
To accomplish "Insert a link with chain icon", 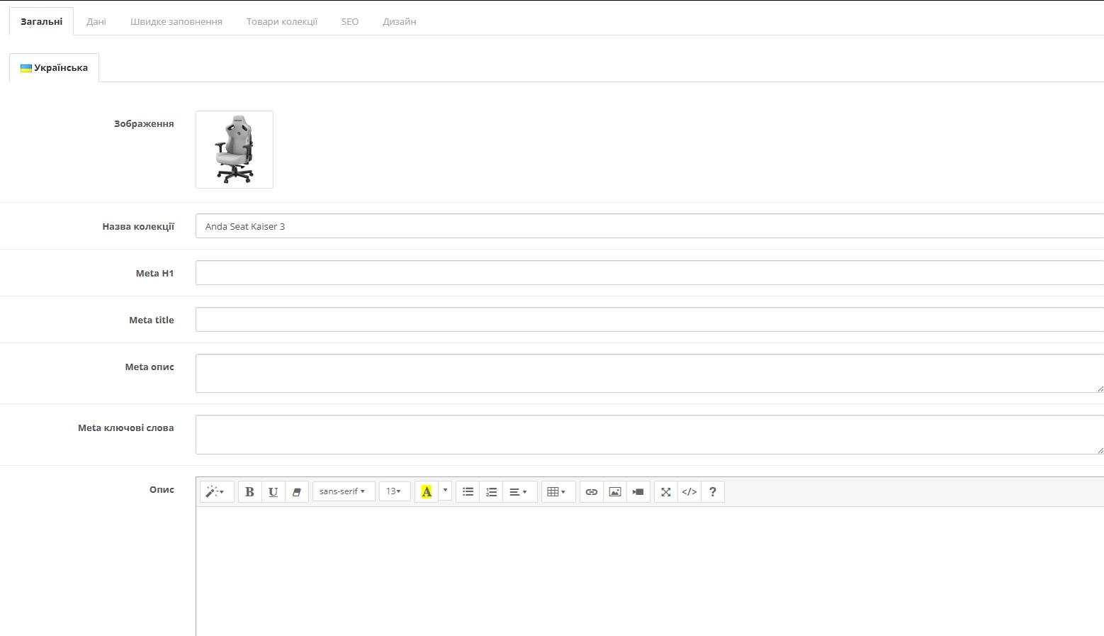I will point(592,492).
